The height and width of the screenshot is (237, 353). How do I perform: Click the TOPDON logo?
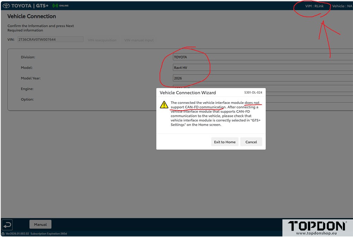(x=317, y=226)
